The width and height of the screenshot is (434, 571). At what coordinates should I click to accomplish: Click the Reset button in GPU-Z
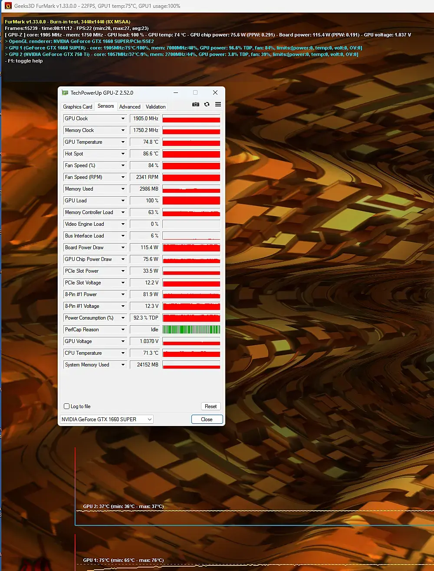pos(211,406)
